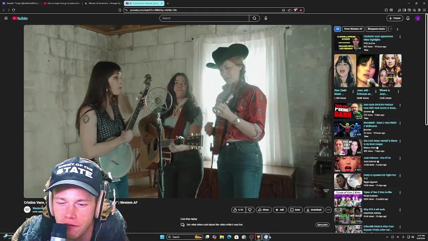Click the Download button
Viewport: 428px width, 241px height.
(x=314, y=210)
